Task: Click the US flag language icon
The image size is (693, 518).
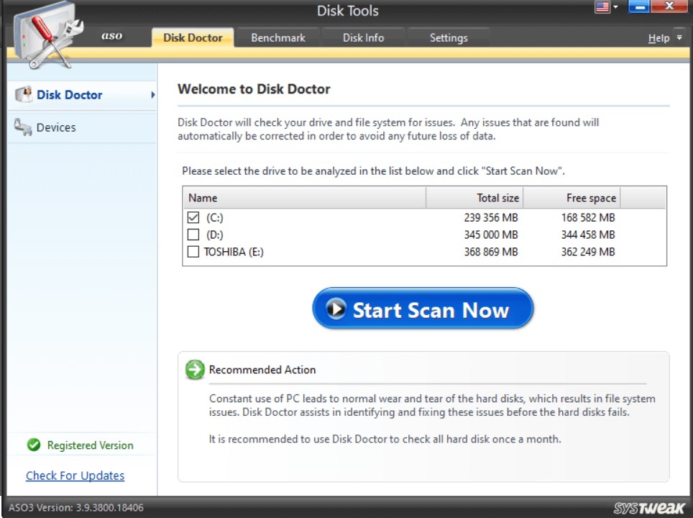Action: point(601,7)
